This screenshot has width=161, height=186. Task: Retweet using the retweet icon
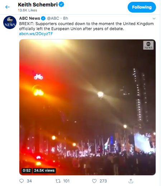58,181
